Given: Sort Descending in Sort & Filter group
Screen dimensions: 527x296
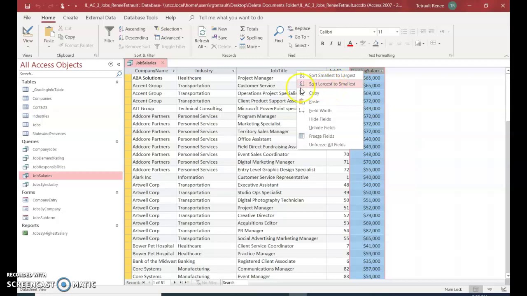Looking at the screenshot, I should 133,38.
